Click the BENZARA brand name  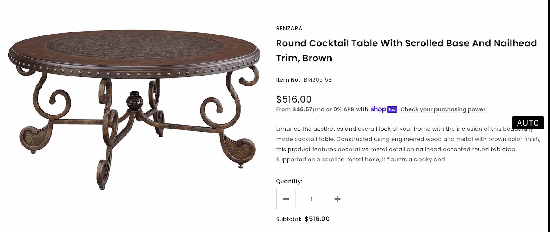(x=289, y=28)
